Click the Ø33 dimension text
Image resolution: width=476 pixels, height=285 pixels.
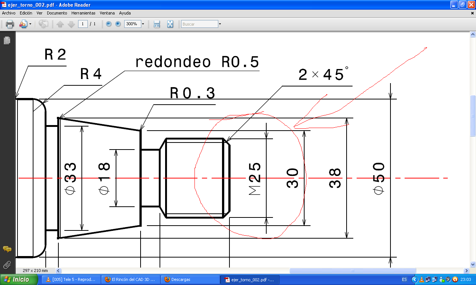click(x=70, y=178)
